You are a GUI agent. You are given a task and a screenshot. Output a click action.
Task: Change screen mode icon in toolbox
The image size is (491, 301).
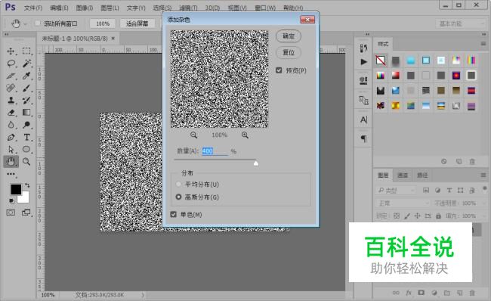[26, 213]
